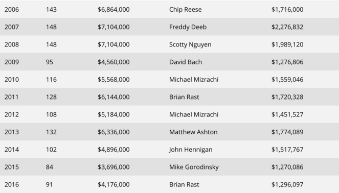Image resolution: width=339 pixels, height=193 pixels.
Task: Select the year 2009 cell
Action: coord(12,62)
